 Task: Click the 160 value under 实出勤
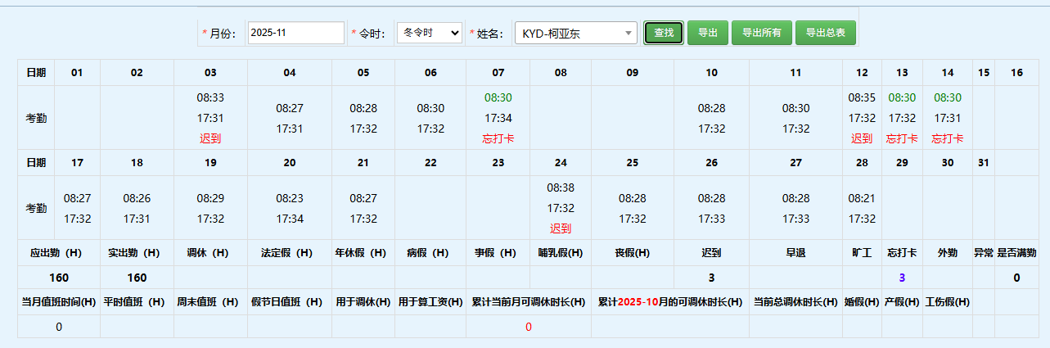tap(137, 278)
